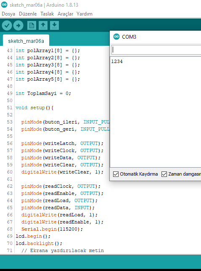Click the Upload arrow icon

19,26
